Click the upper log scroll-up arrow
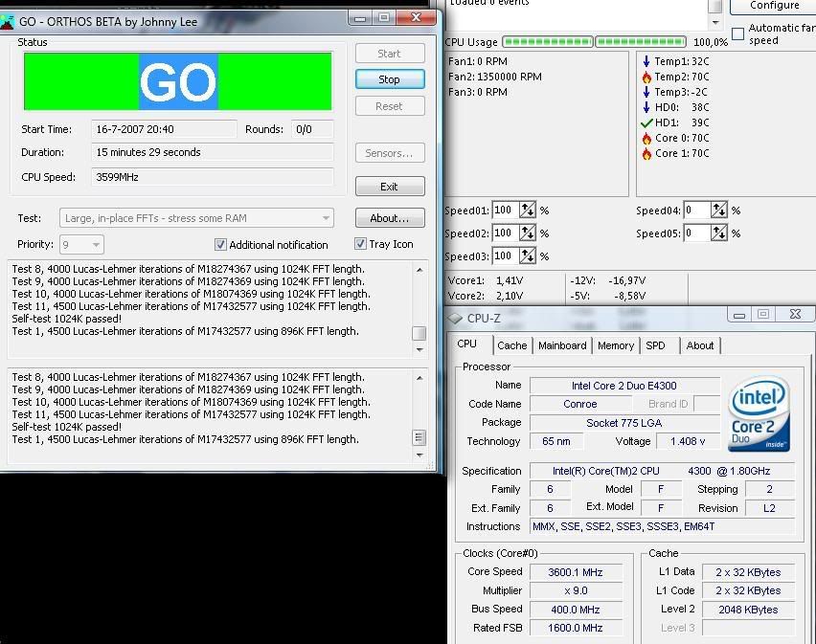816x644 pixels. click(419, 270)
